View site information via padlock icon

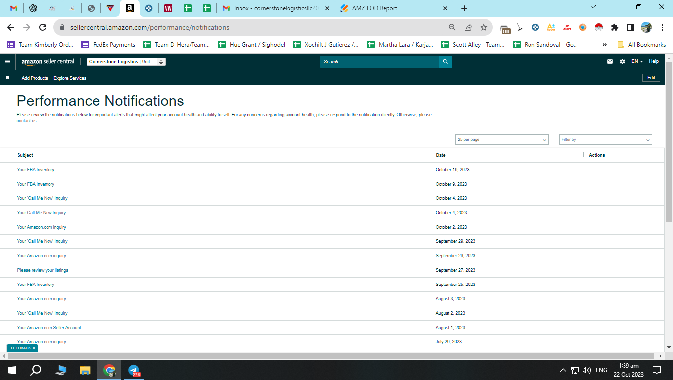click(63, 27)
